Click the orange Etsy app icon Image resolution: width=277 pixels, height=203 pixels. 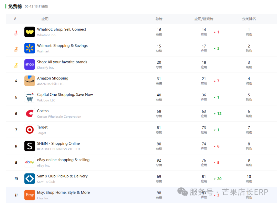[x=29, y=195]
